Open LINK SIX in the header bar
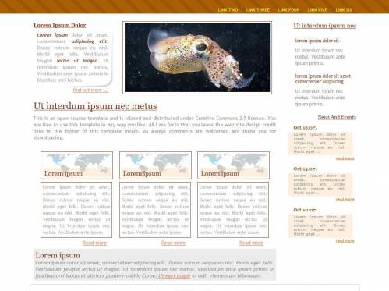 (344, 10)
